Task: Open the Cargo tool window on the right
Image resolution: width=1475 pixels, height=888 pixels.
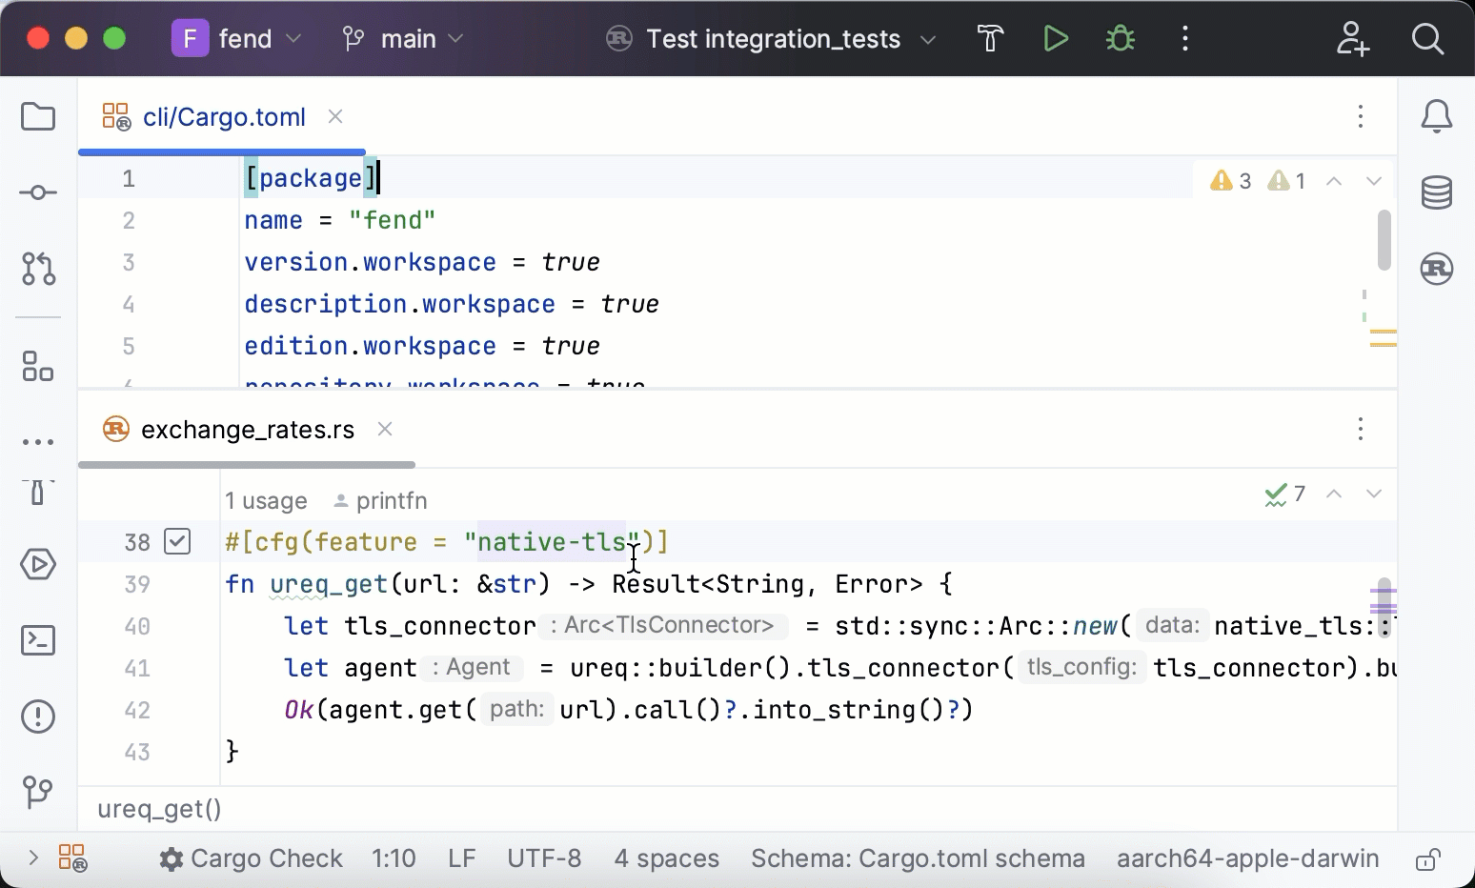Action: (1437, 269)
